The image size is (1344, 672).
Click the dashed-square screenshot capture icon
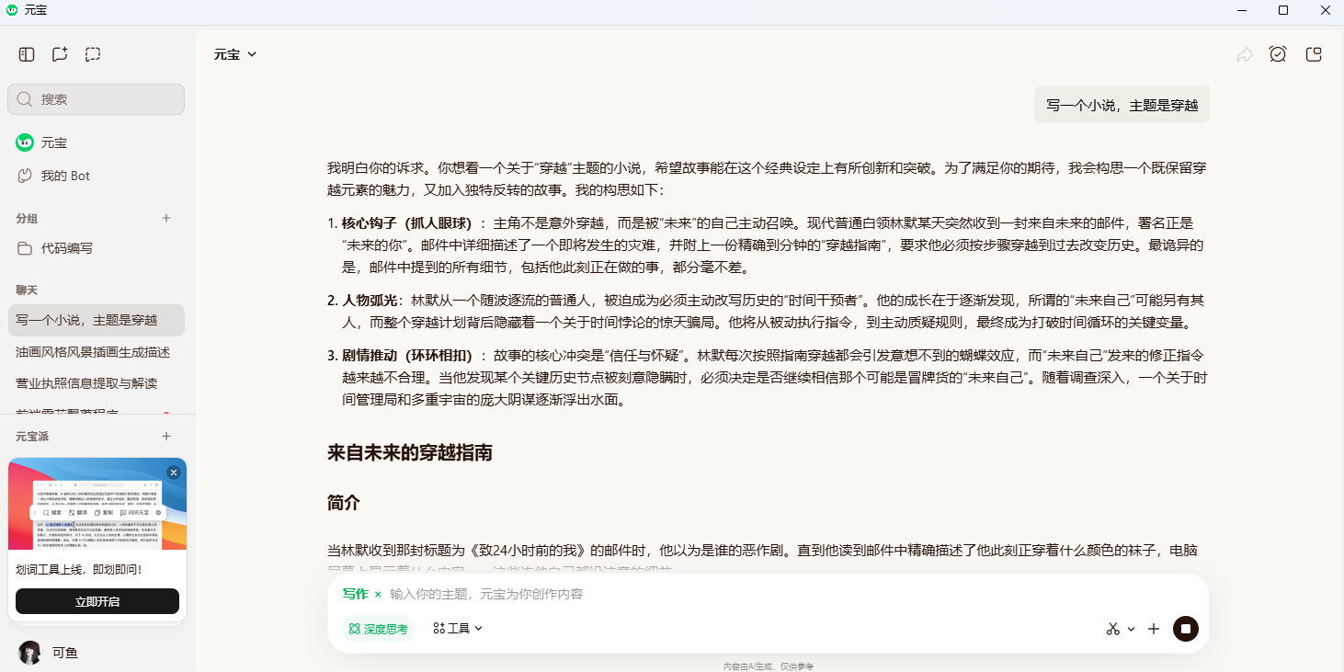click(93, 54)
